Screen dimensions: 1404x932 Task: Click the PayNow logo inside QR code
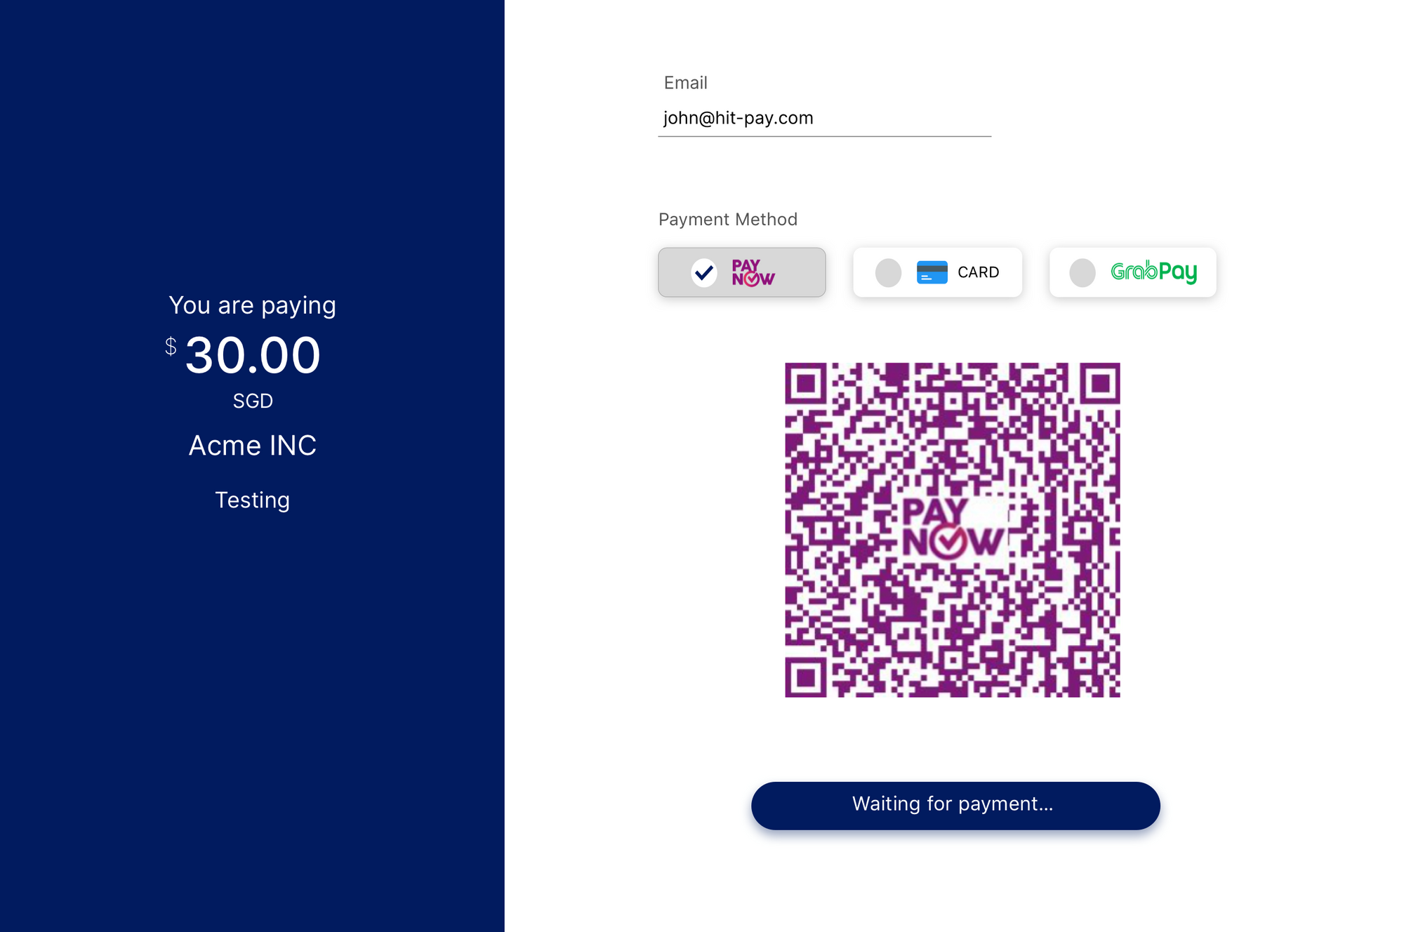point(952,528)
